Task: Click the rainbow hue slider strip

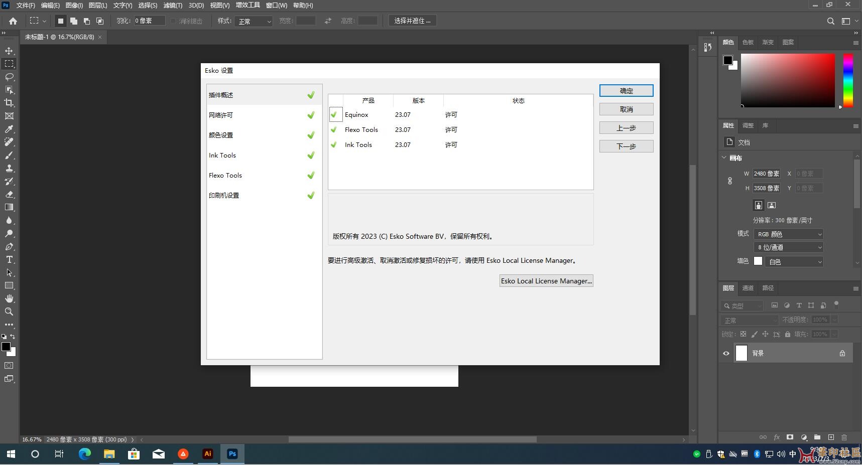Action: click(x=848, y=80)
